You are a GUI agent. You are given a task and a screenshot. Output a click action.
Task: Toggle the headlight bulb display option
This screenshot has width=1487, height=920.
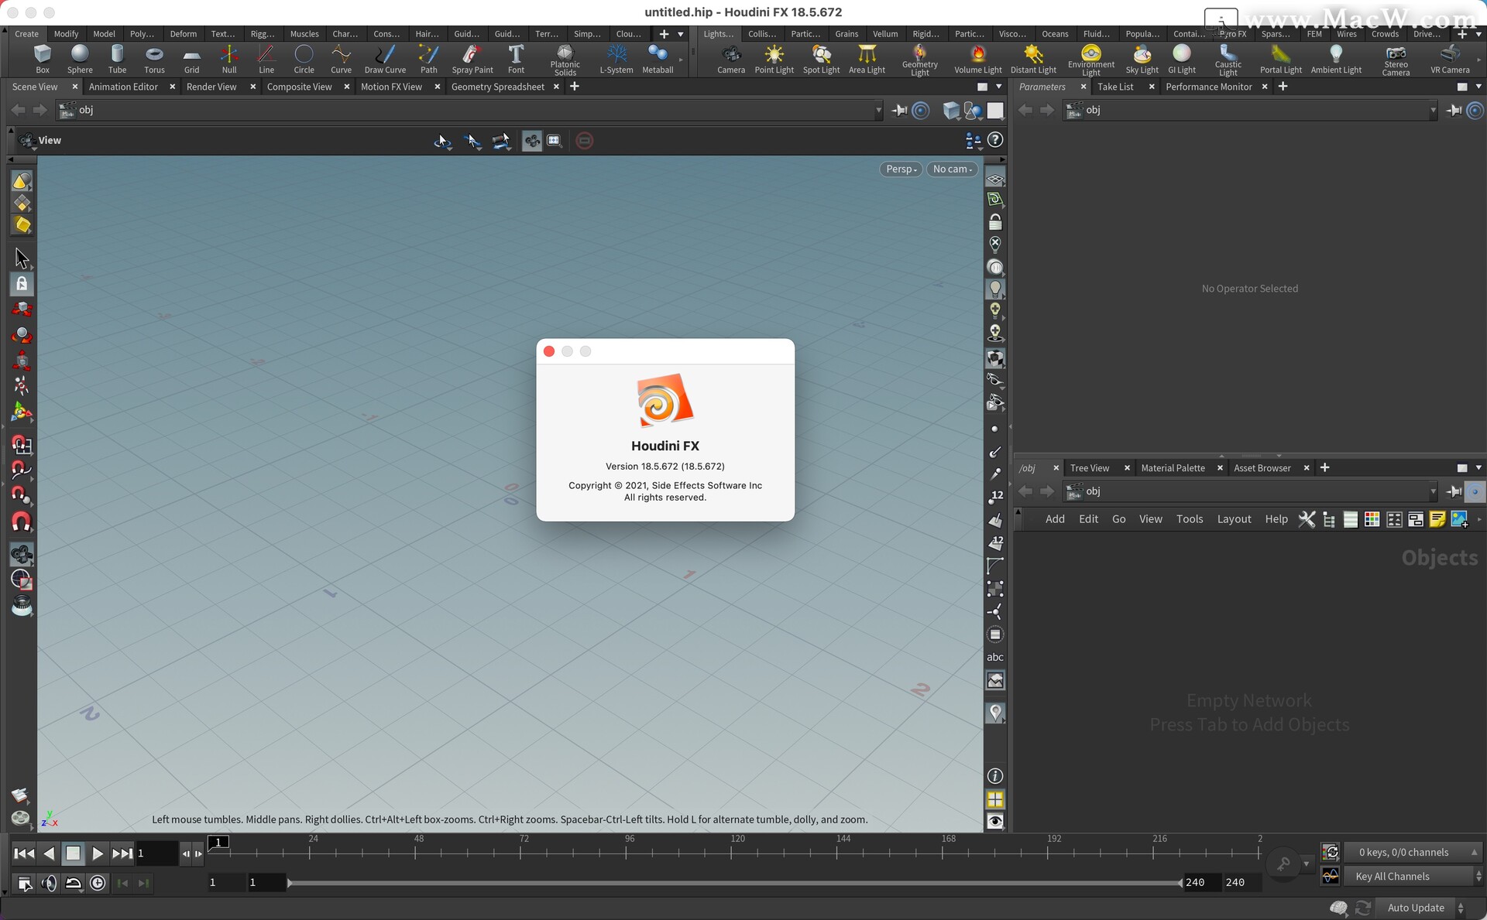click(x=995, y=289)
